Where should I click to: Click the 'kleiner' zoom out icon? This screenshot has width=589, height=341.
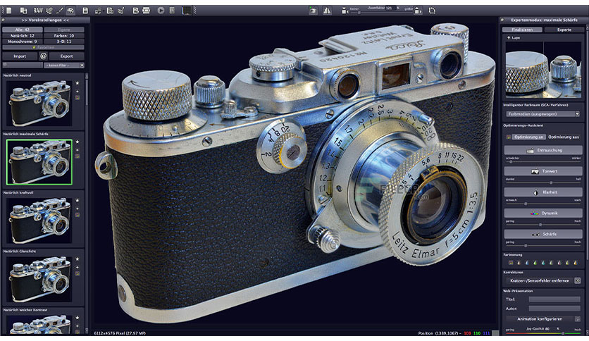pyautogui.click(x=345, y=11)
